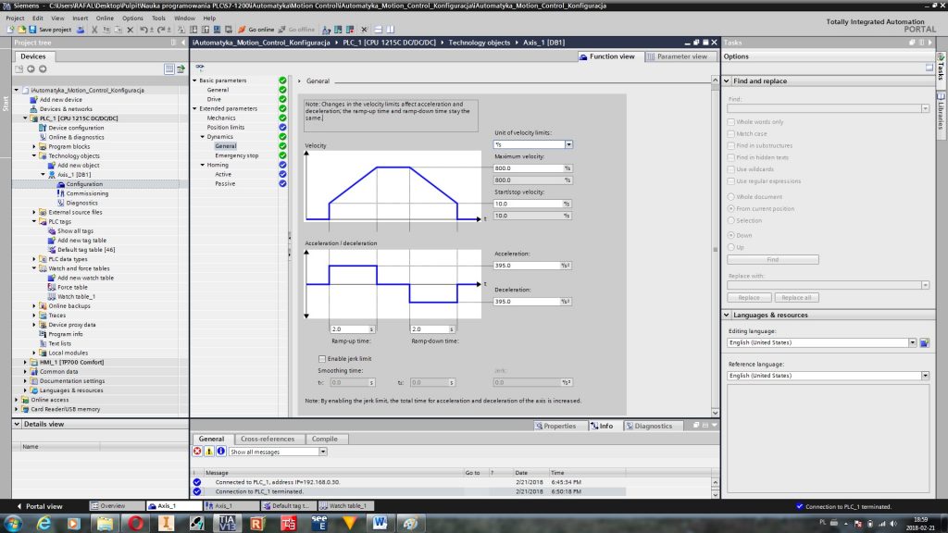Open the Watch table_1 editor bar button

pos(346,506)
